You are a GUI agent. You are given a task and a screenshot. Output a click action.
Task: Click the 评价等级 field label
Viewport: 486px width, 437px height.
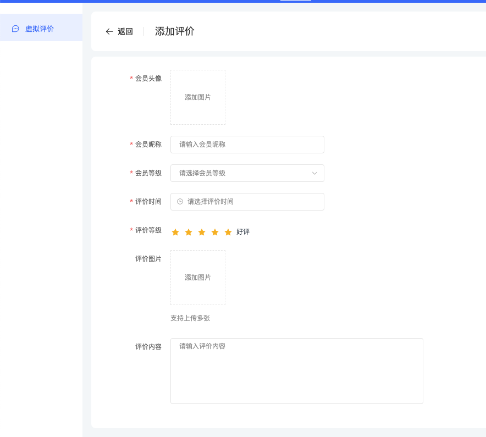pyautogui.click(x=148, y=230)
